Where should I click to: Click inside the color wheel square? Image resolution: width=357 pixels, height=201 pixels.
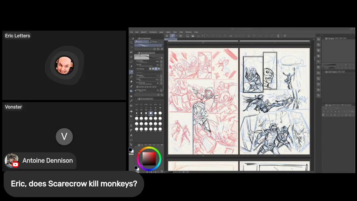point(149,158)
